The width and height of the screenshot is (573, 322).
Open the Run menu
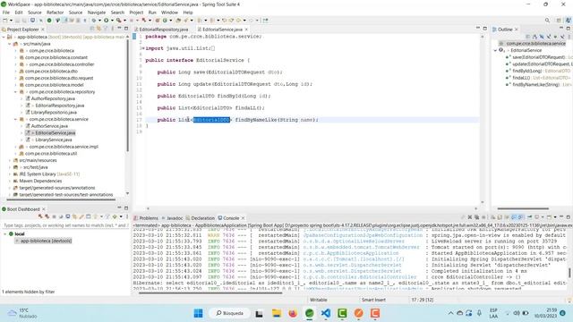coord(152,13)
